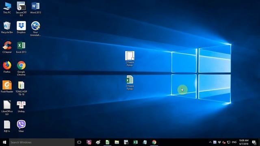Select the Excel 2 Freeze Panes file
The image size is (260, 146).
pyautogui.click(x=130, y=83)
